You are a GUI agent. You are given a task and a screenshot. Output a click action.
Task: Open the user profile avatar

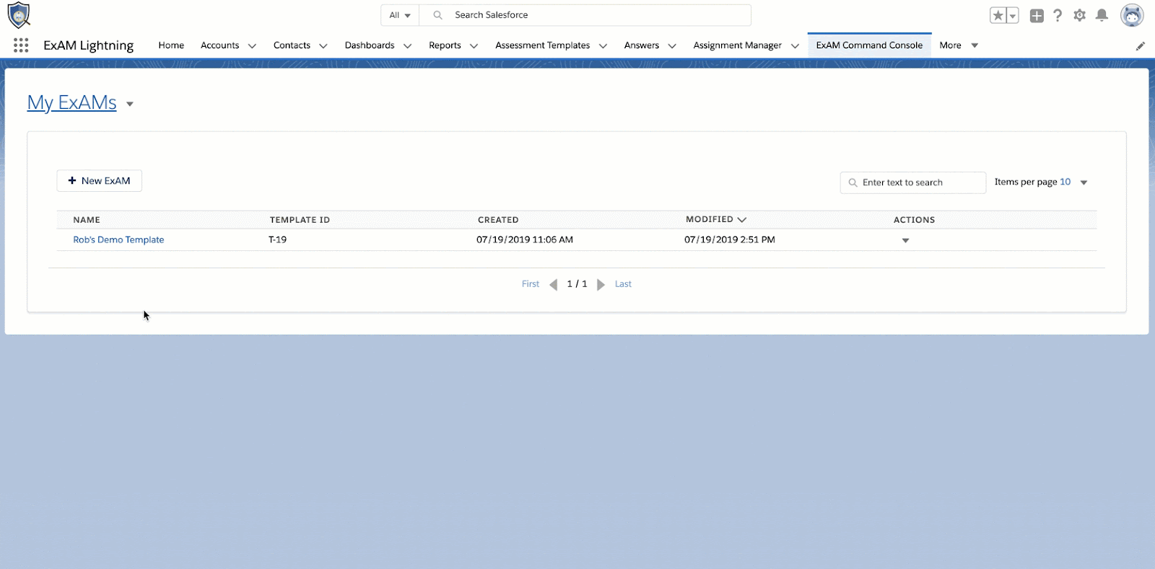(x=1132, y=15)
